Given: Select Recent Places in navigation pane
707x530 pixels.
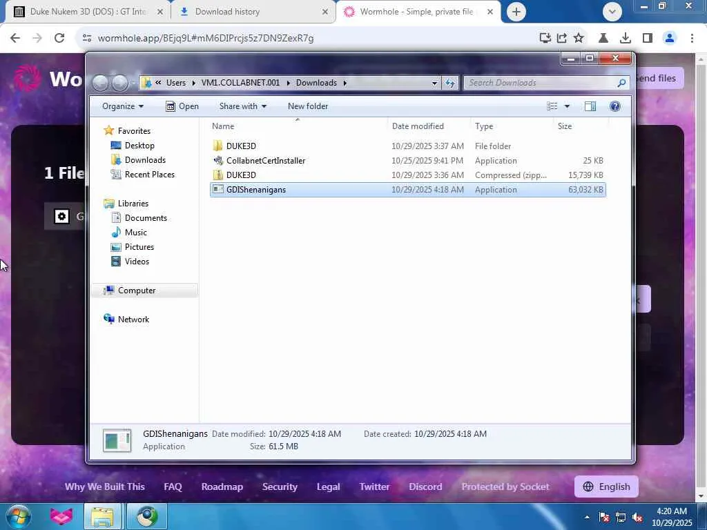Looking at the screenshot, I should (x=149, y=175).
